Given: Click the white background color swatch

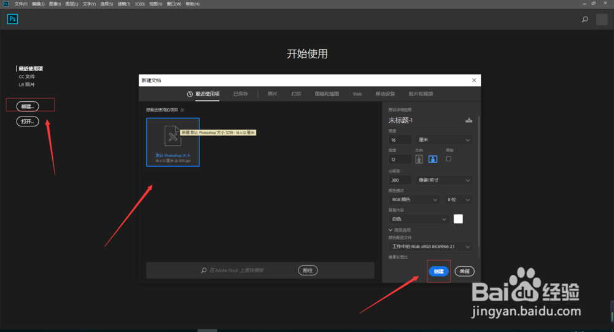Looking at the screenshot, I should pyautogui.click(x=458, y=219).
